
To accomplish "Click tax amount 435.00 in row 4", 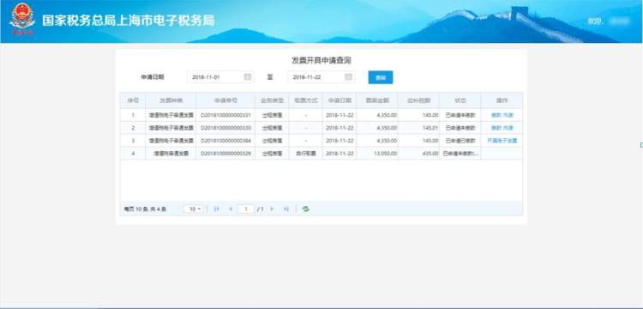I will point(430,154).
